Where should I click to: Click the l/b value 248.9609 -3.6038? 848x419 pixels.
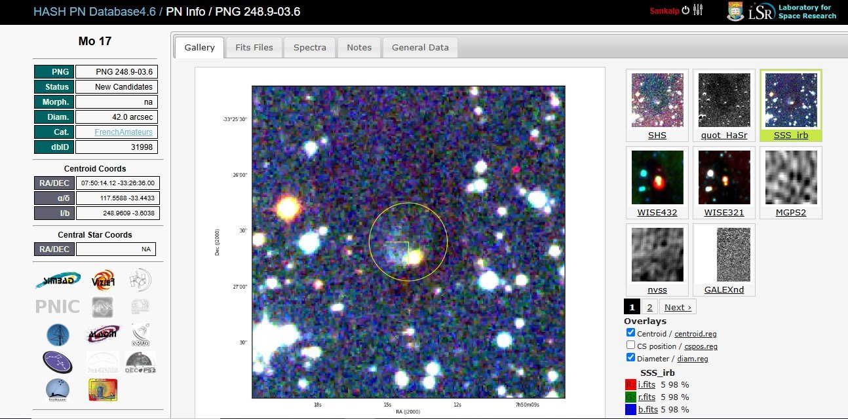(x=118, y=213)
